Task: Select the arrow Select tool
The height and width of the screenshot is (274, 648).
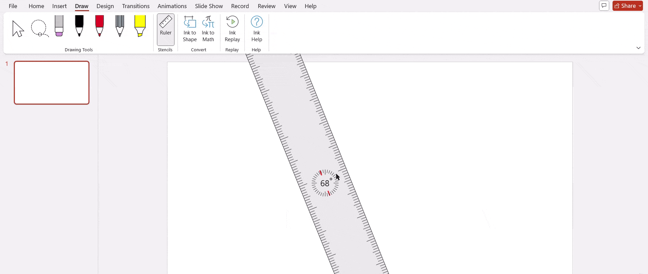Action: pyautogui.click(x=18, y=29)
